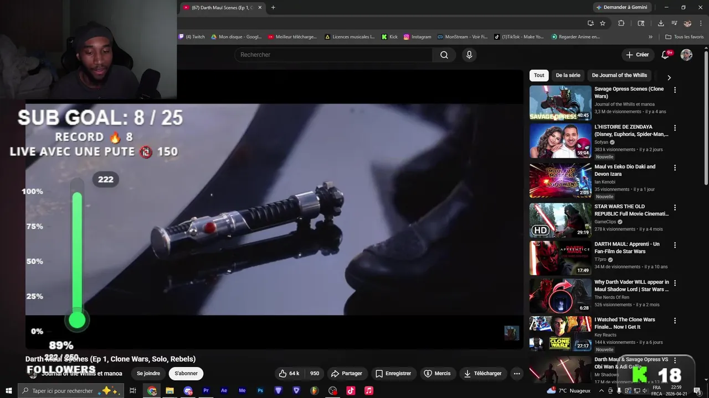
Task: Click the Demander à Gemini button
Action: (622, 7)
